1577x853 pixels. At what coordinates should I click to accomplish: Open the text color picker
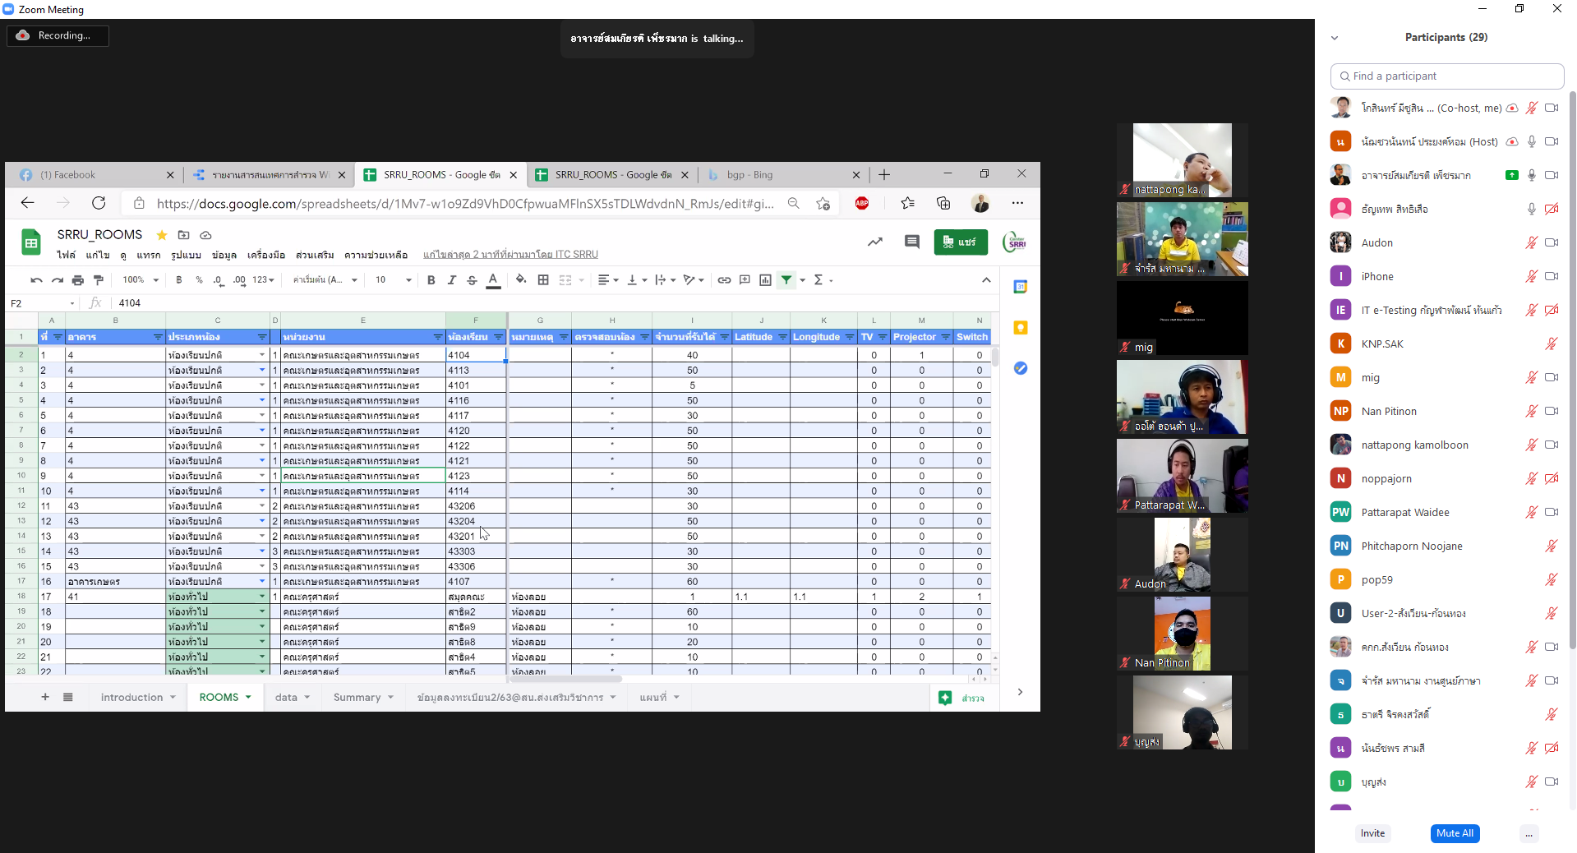tap(493, 280)
